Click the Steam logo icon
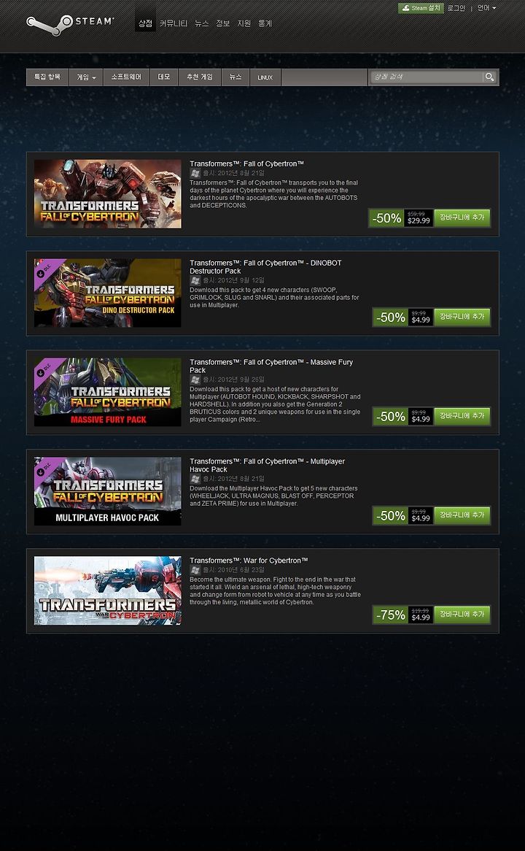 point(50,24)
